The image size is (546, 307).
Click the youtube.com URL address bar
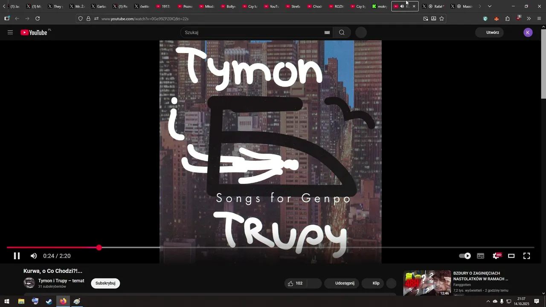tap(260, 19)
